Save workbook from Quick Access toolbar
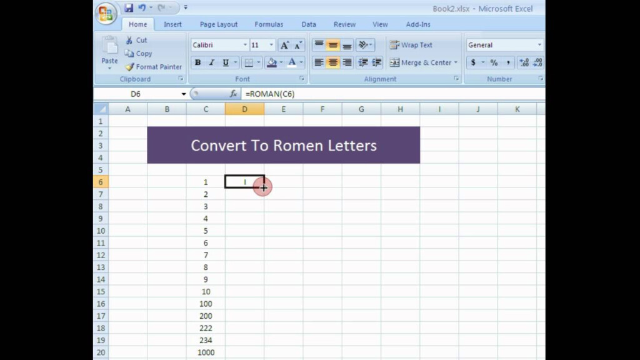The height and width of the screenshot is (360, 640). pos(129,7)
